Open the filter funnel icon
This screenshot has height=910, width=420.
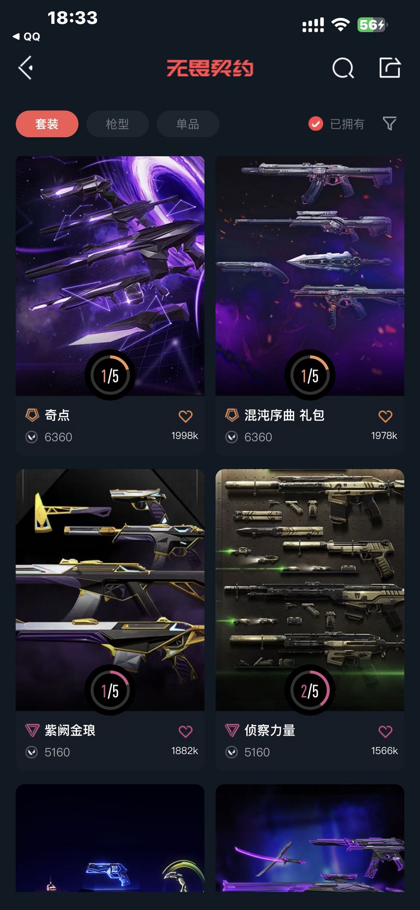tap(389, 123)
